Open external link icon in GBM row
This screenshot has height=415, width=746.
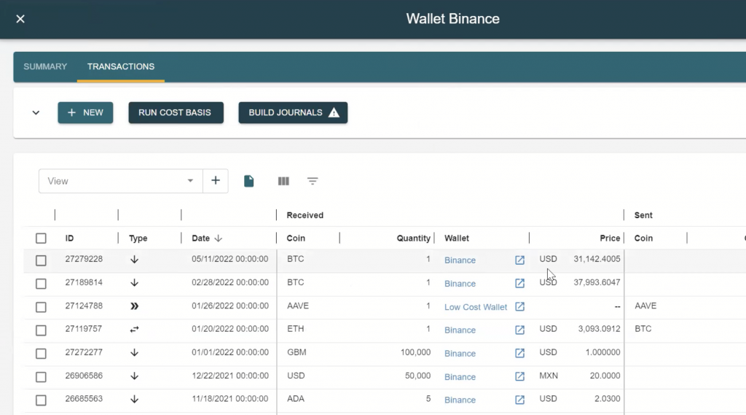point(519,354)
